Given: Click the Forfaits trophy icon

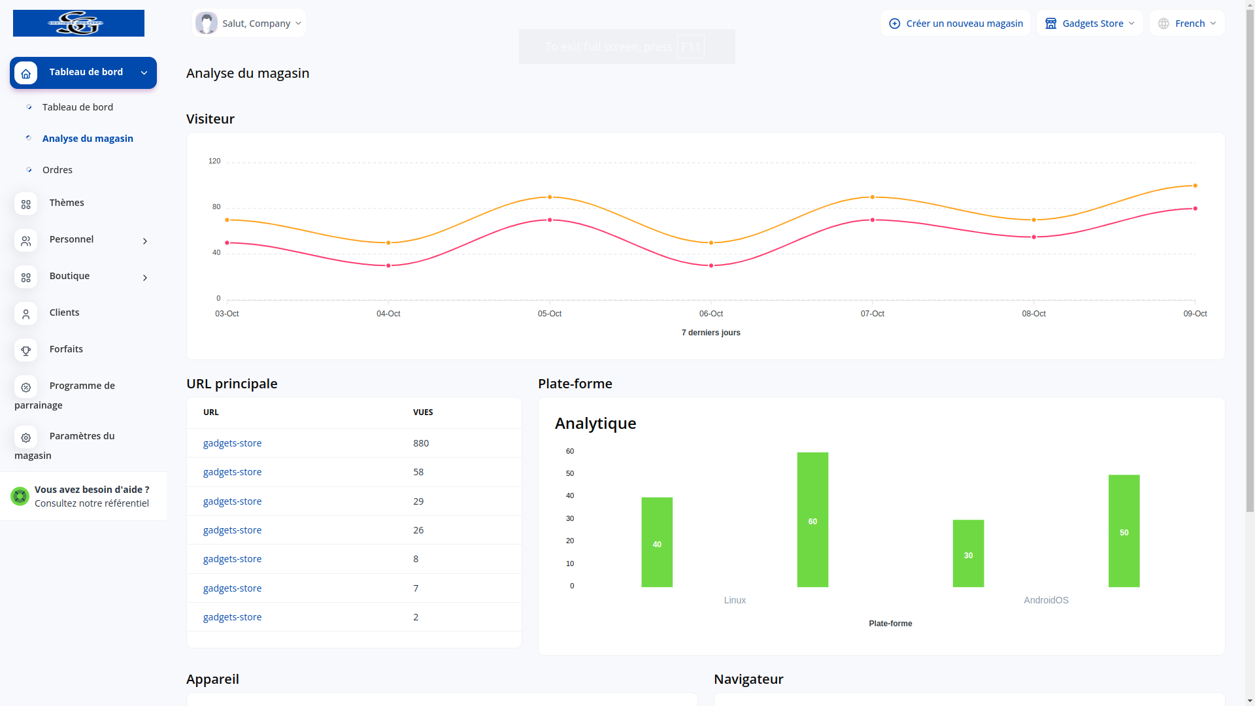Looking at the screenshot, I should pyautogui.click(x=25, y=350).
